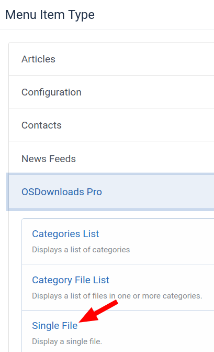Select the Single File menu type
This screenshot has height=352, width=214.
(x=55, y=326)
